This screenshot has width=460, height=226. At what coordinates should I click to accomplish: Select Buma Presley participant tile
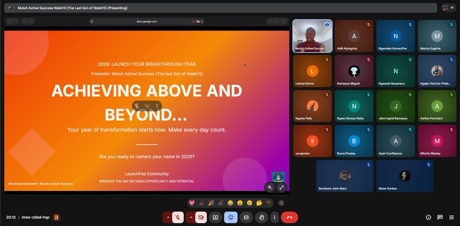[354, 141]
